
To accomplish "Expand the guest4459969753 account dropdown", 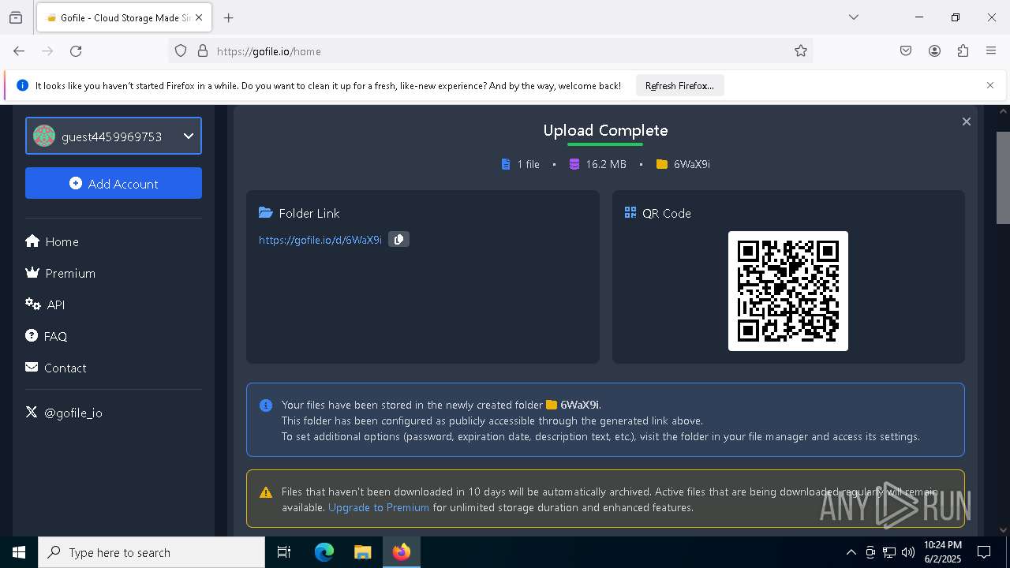I will pyautogui.click(x=114, y=136).
